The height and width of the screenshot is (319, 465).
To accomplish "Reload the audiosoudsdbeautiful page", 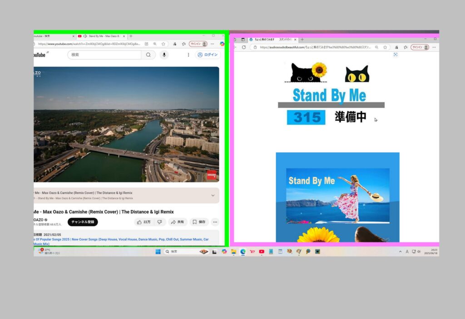I will pyautogui.click(x=244, y=47).
